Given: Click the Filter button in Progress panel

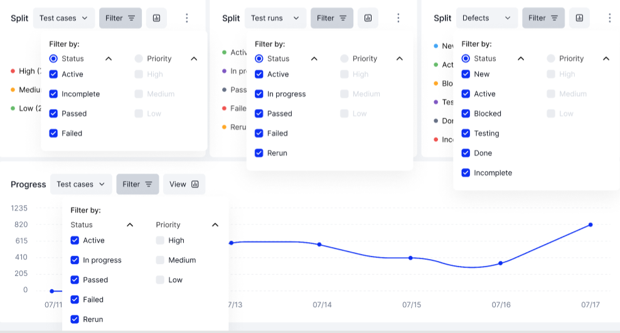Looking at the screenshot, I should pos(137,184).
